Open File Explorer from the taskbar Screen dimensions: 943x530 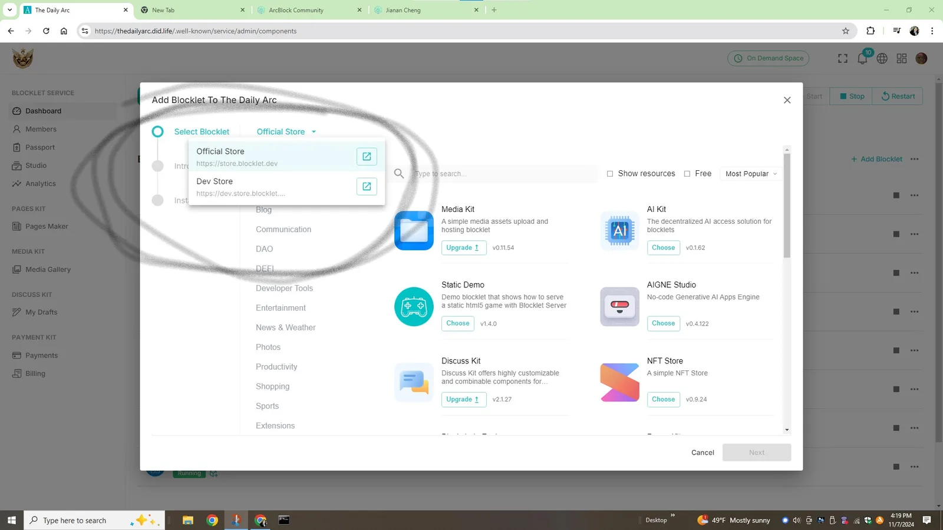(188, 520)
